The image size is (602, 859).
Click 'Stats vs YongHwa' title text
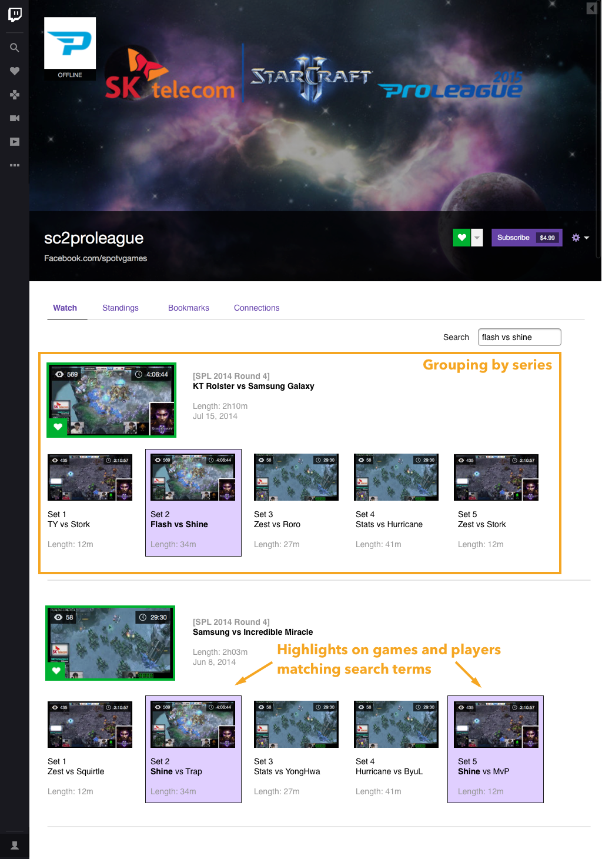point(287,771)
